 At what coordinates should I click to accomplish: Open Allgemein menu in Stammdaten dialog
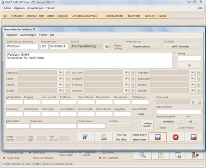tap(12, 35)
